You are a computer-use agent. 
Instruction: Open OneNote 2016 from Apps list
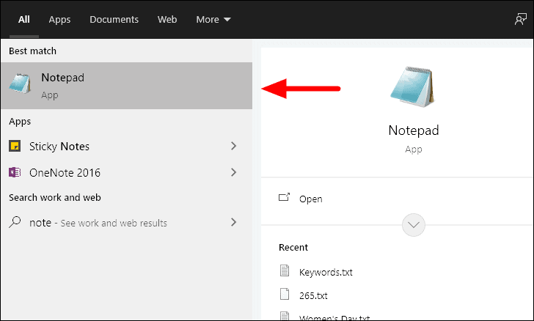[x=126, y=172]
